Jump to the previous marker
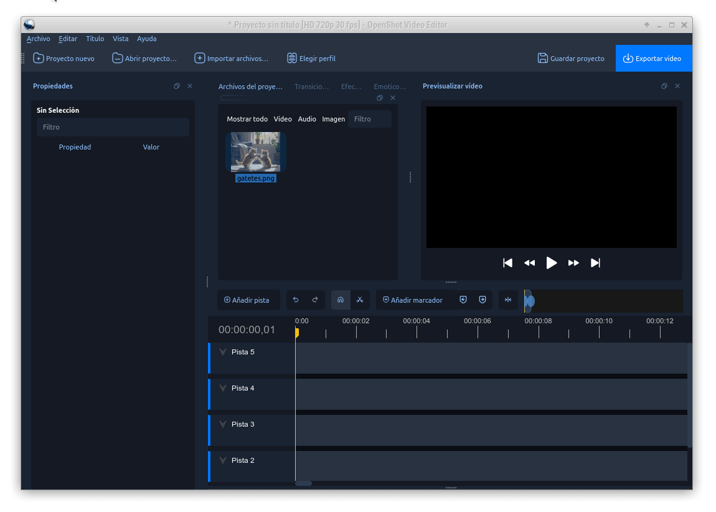The image size is (716, 512). 463,300
